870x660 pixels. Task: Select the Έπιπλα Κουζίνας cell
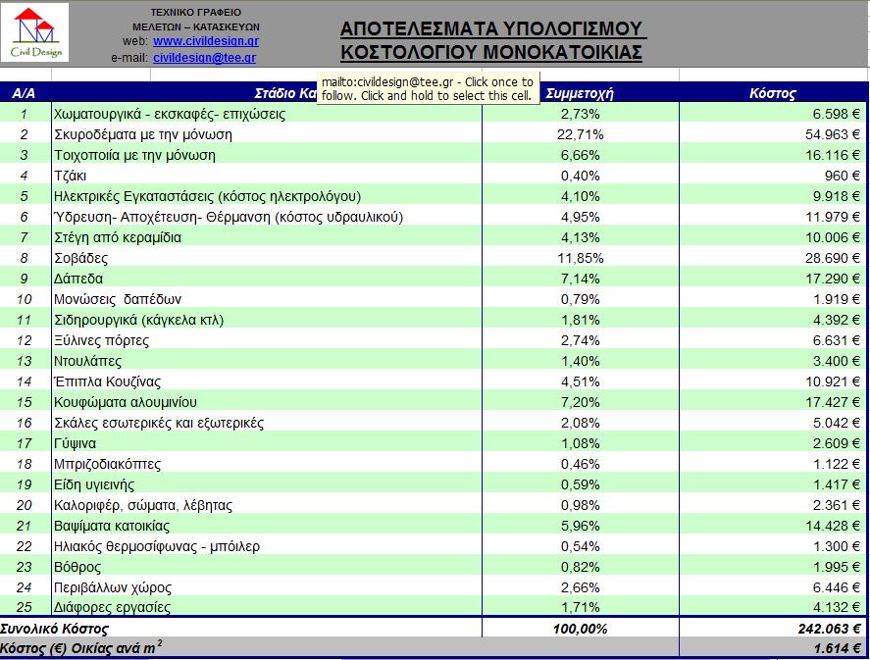(x=267, y=381)
